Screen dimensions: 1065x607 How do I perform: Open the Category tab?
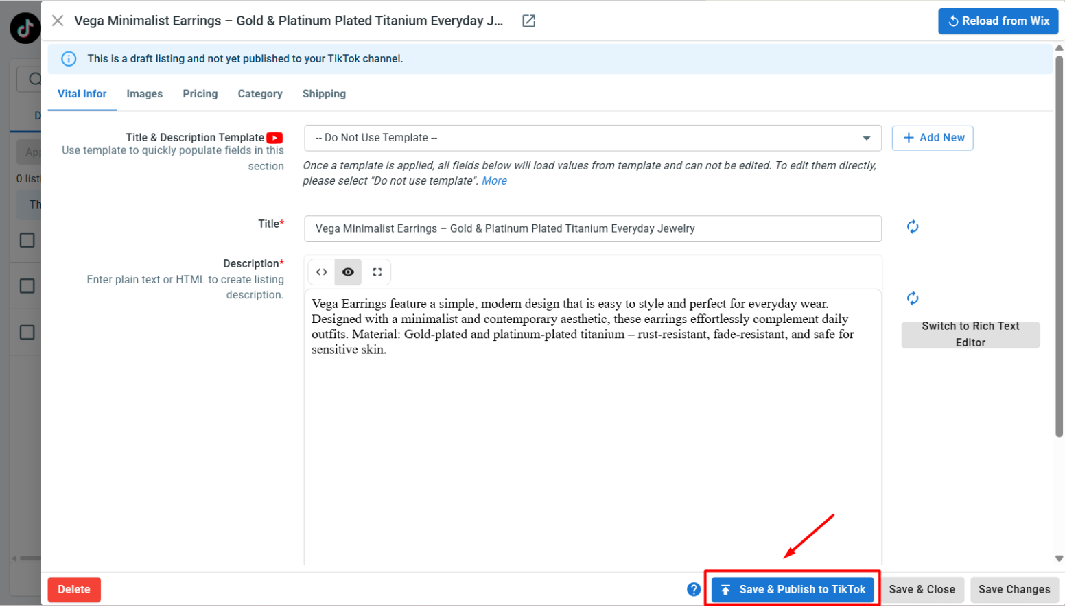point(260,94)
